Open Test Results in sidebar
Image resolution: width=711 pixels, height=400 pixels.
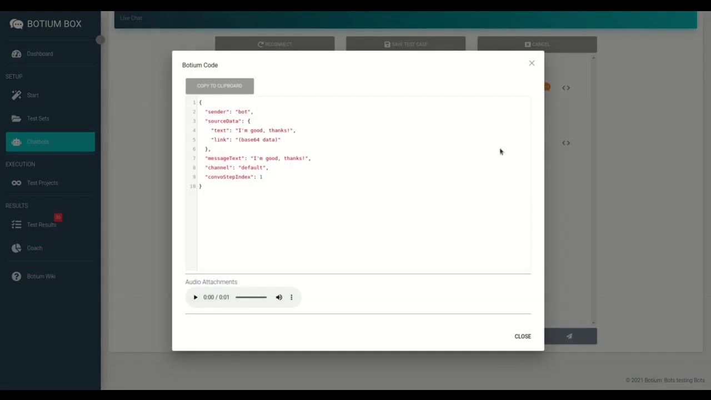coord(50,224)
